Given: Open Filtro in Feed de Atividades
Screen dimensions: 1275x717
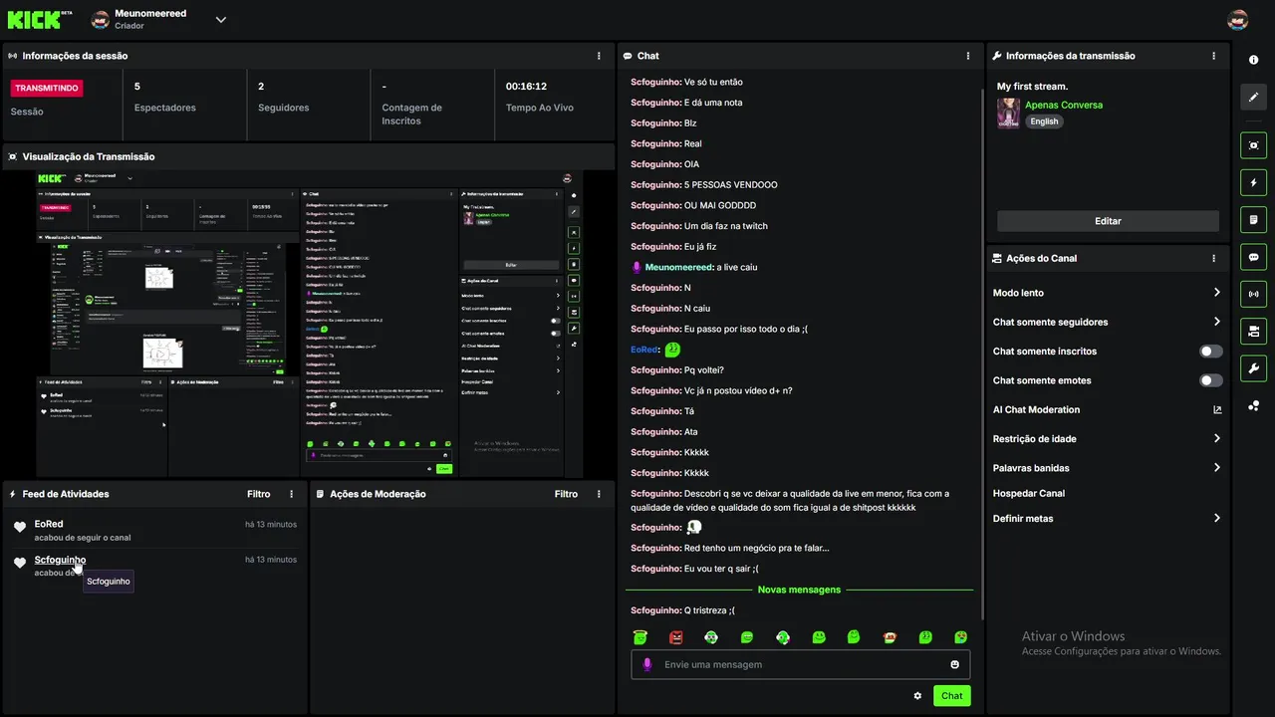Looking at the screenshot, I should pyautogui.click(x=258, y=494).
